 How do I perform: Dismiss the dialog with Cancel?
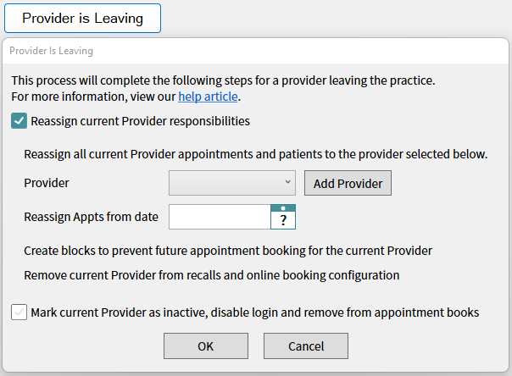click(x=305, y=346)
